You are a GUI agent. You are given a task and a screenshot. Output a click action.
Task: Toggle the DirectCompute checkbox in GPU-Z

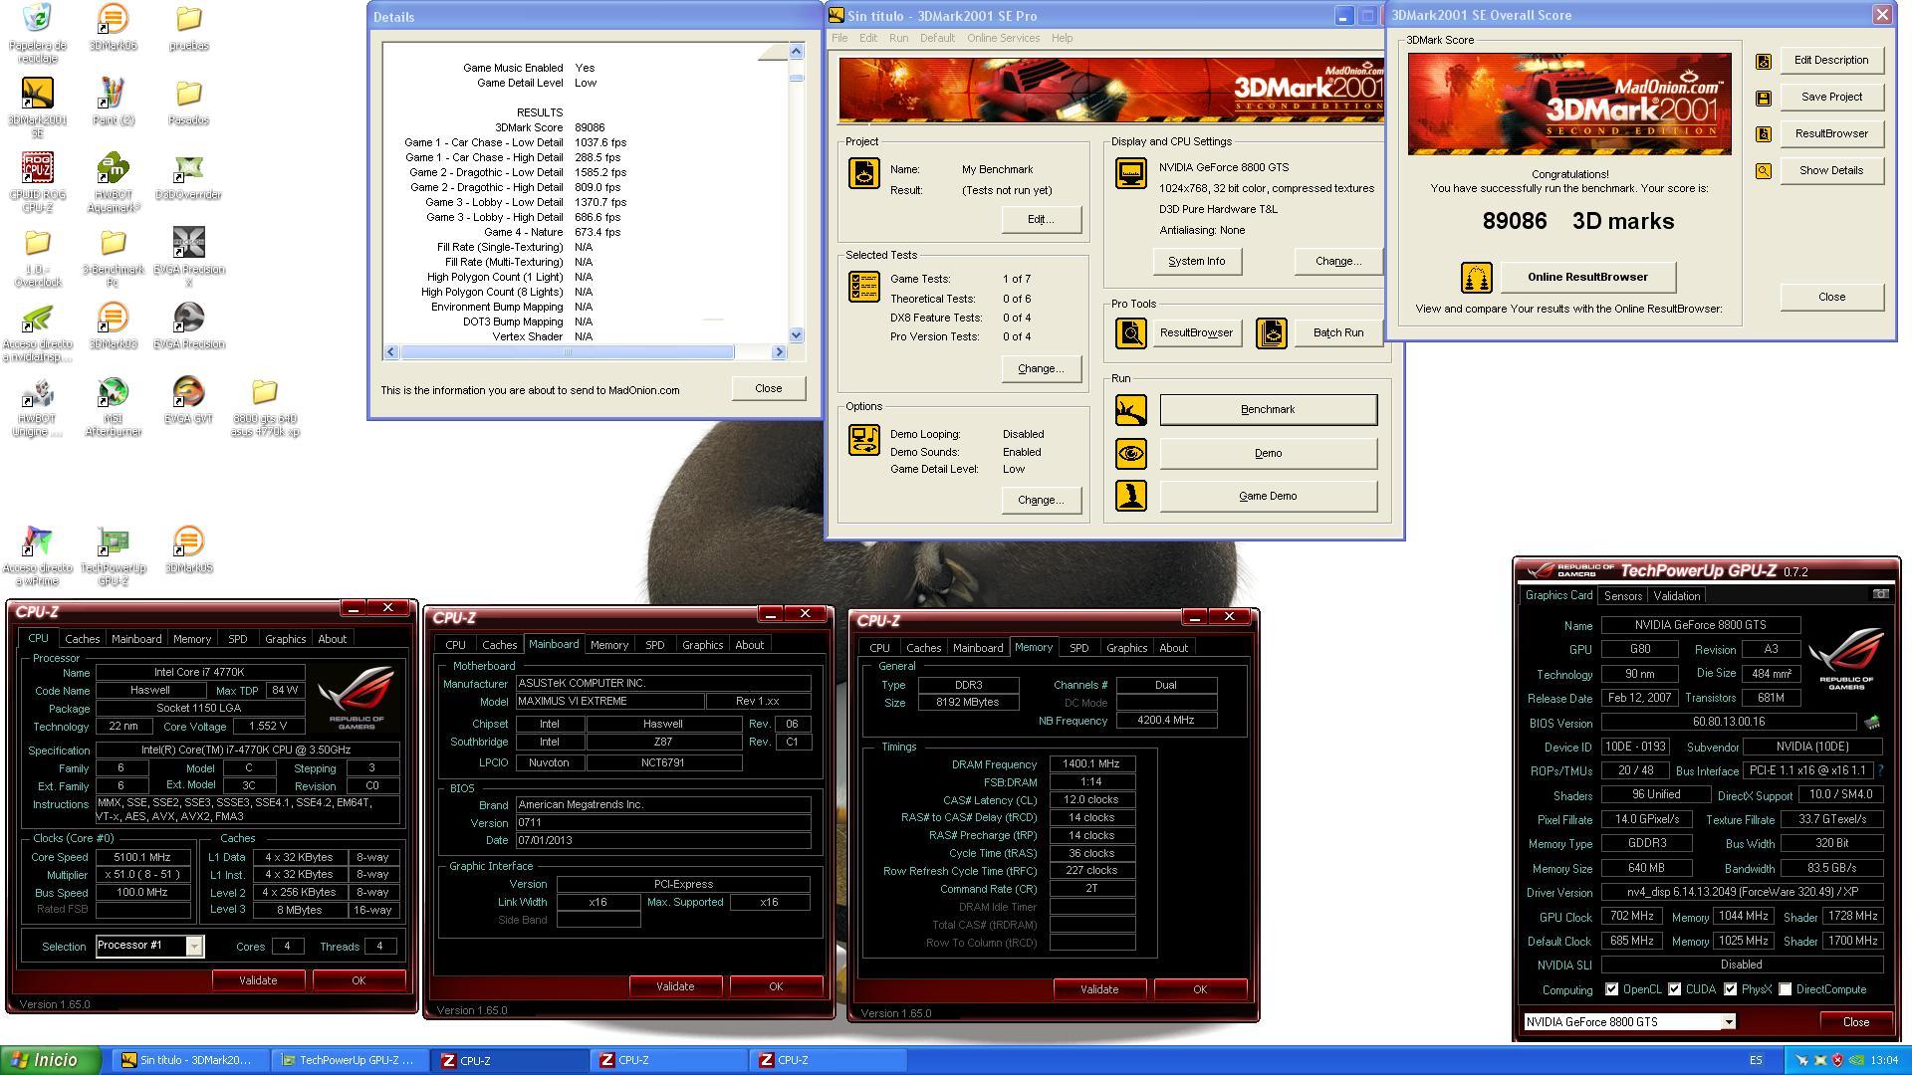tap(1785, 989)
